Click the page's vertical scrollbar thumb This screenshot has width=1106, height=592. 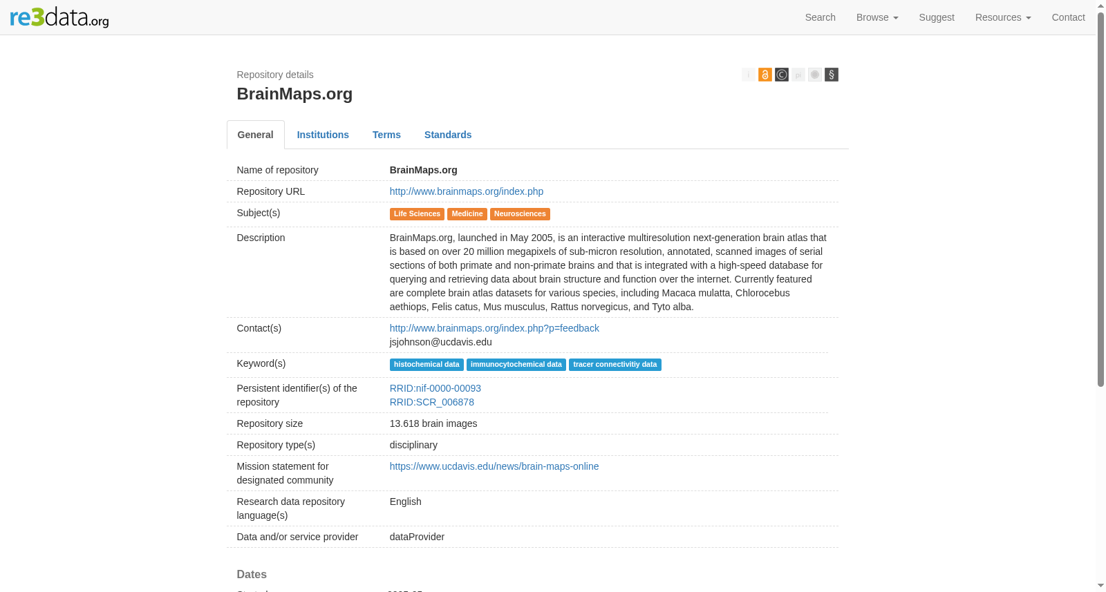coord(1100,199)
